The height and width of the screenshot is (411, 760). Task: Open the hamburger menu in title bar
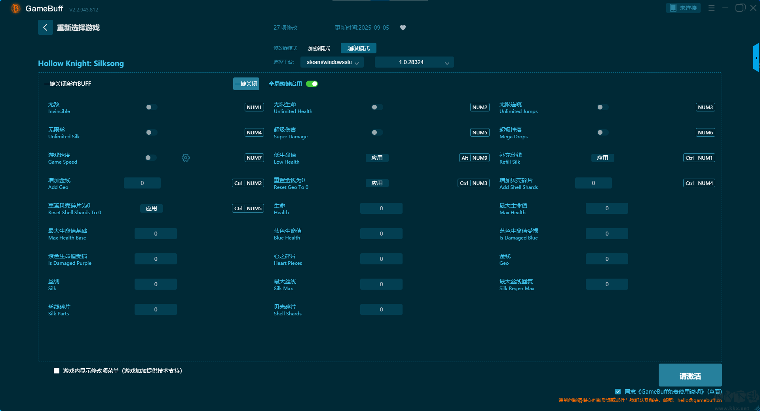[x=711, y=8]
